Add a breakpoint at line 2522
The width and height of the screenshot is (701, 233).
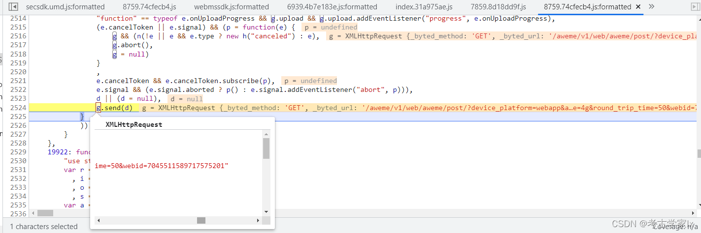18,90
